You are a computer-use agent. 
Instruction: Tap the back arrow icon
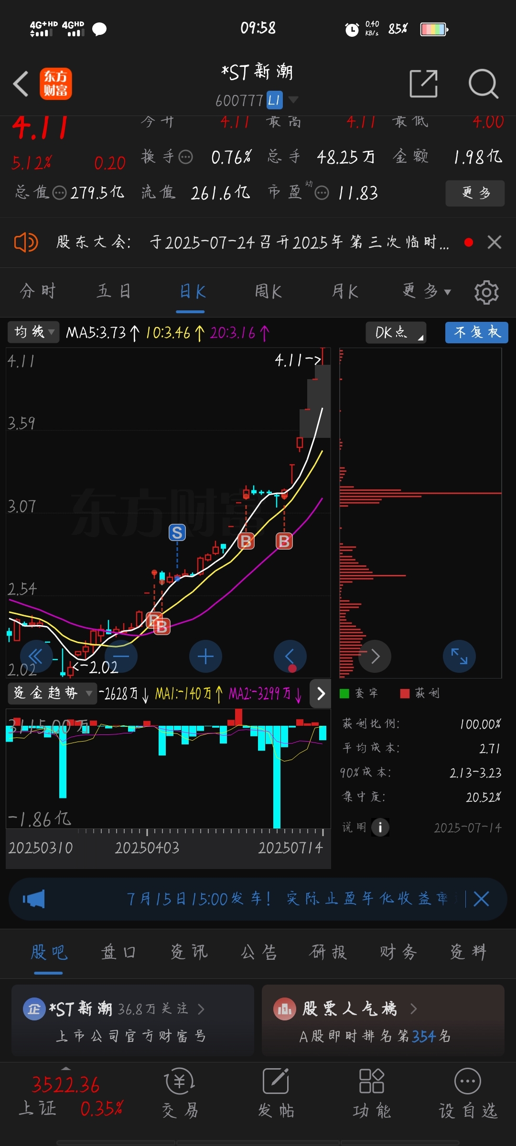tap(21, 84)
